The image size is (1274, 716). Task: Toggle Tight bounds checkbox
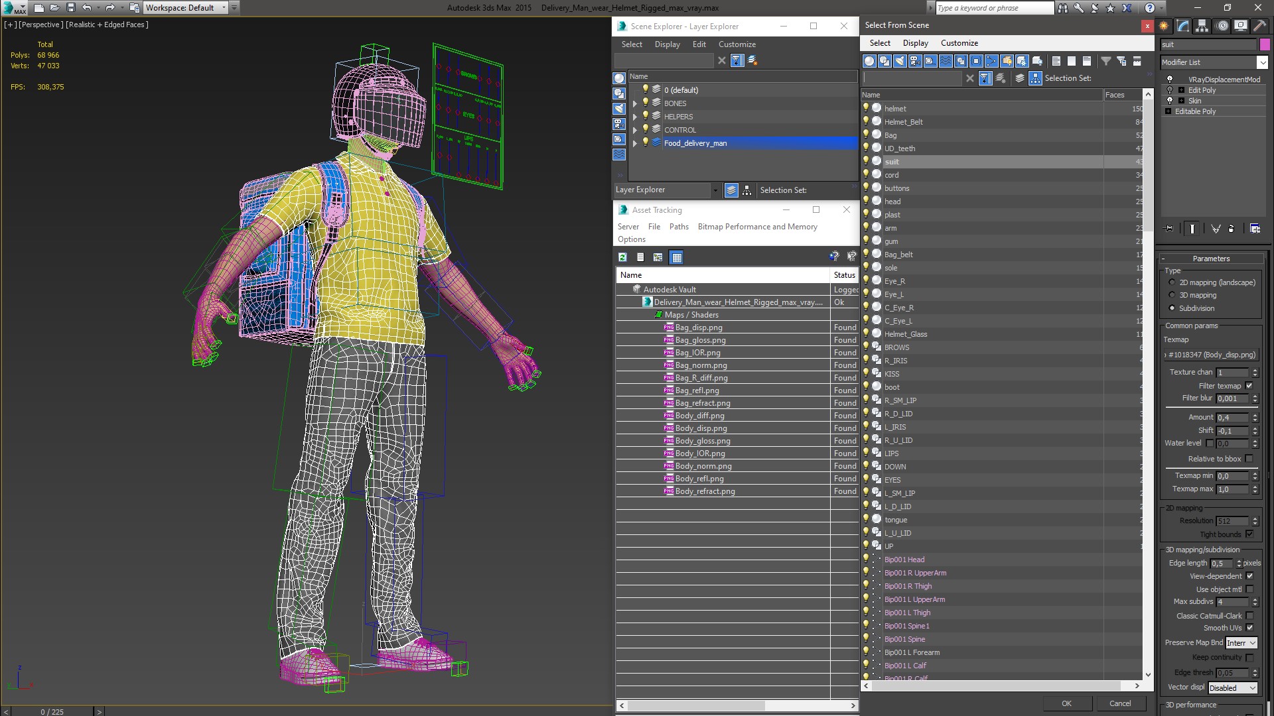click(x=1249, y=534)
